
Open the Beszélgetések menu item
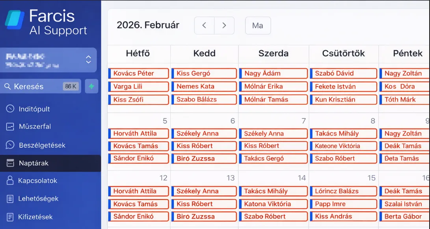click(x=42, y=145)
